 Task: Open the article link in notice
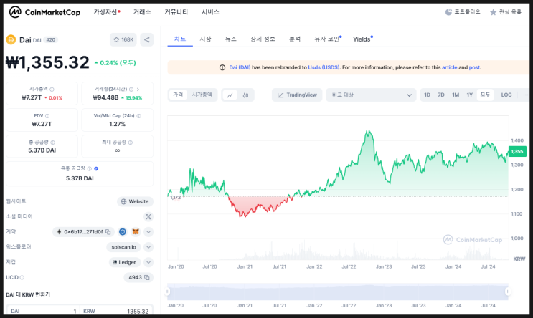[449, 67]
